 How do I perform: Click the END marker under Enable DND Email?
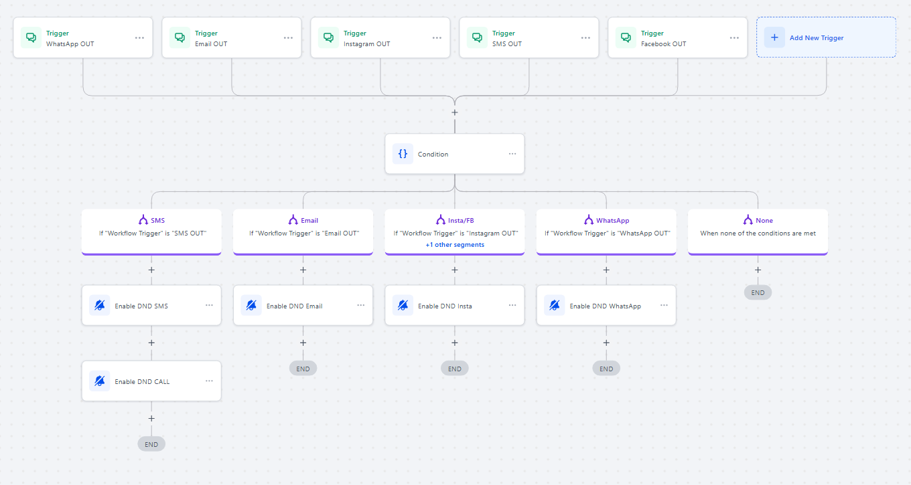click(303, 368)
